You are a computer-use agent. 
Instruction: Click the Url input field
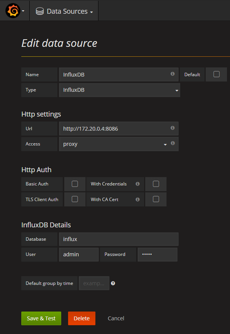coord(119,129)
